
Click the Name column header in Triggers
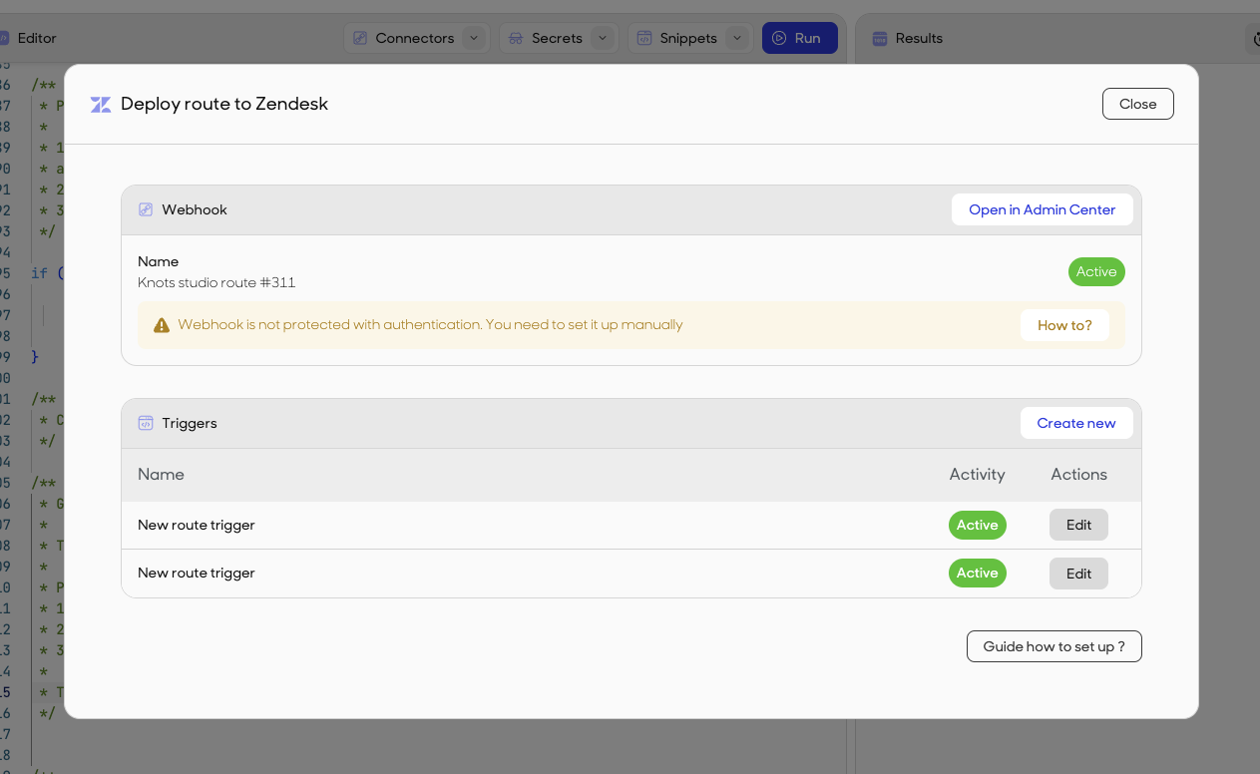[161, 475]
